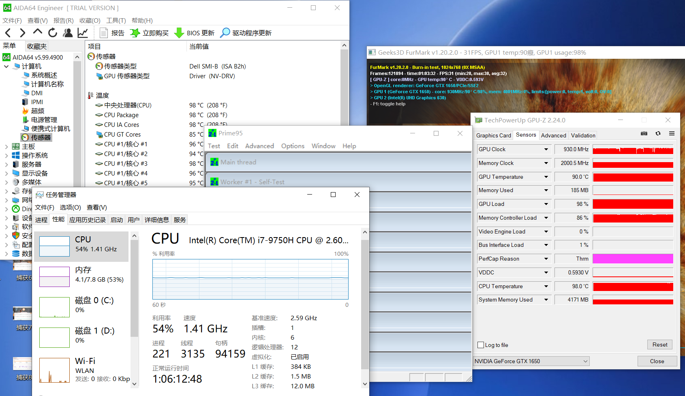
Task: Select the Wi-Fi WLAN panel in Task Manager
Action: [81, 370]
